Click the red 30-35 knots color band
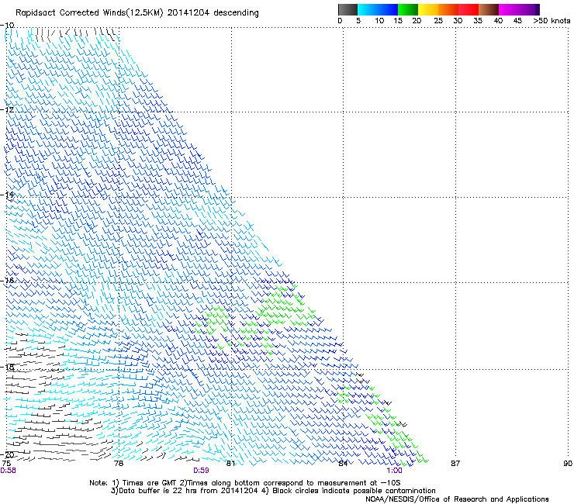 point(469,9)
